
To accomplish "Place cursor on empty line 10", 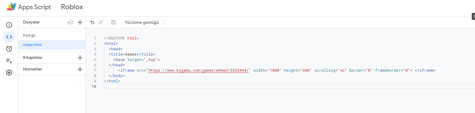I will point(289,87).
